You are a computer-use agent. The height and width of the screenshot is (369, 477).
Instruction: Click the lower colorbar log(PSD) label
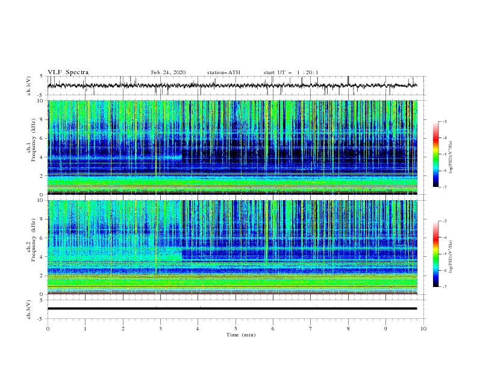point(451,257)
